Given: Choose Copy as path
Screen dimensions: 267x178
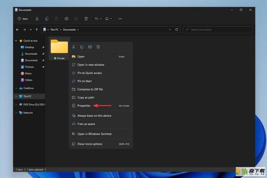Looking at the screenshot, I should pos(101,98).
